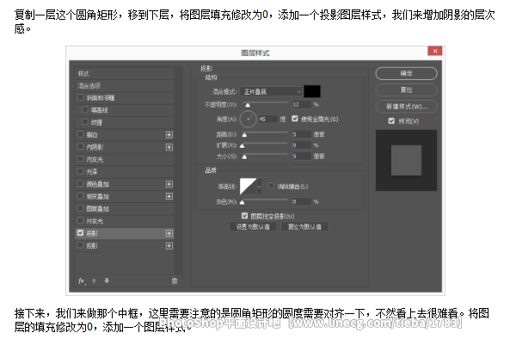Toggle the 预览(V) checkbox

pos(391,121)
